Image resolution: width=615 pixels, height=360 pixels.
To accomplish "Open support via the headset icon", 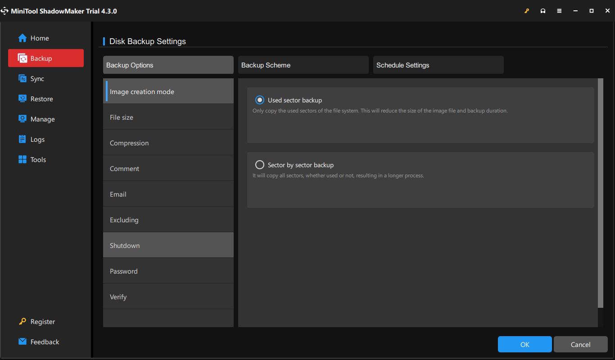I will pyautogui.click(x=543, y=10).
